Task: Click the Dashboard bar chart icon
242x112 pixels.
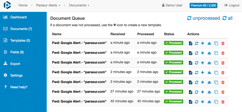Action: (x=5, y=17)
